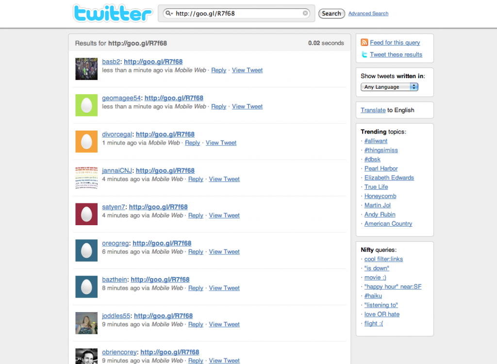Open trending topic True Life
The image size is (497, 364).
pos(376,187)
